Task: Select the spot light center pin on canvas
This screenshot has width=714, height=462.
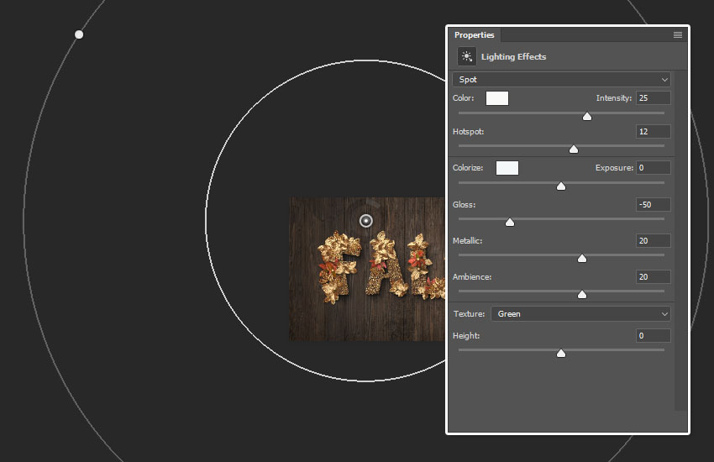Action: [366, 221]
